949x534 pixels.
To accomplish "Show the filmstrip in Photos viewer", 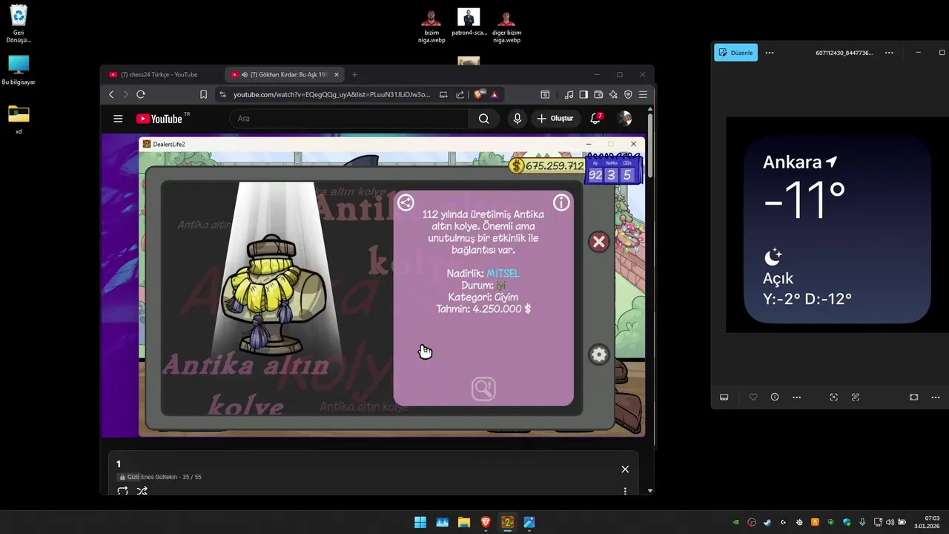I will pos(724,398).
